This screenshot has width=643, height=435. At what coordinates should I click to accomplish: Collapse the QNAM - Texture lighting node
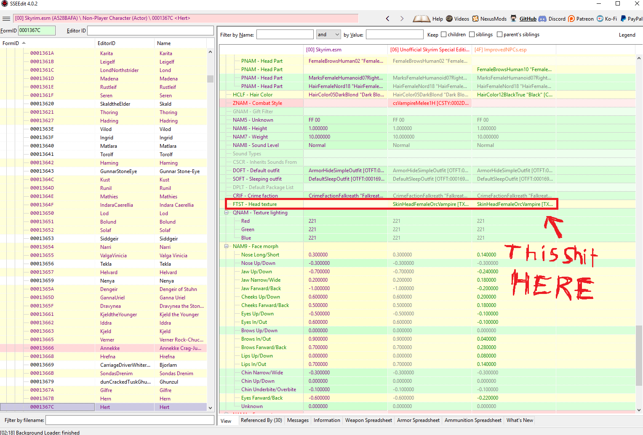(227, 213)
